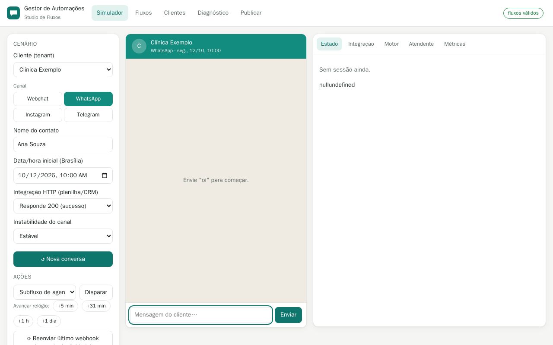This screenshot has height=345, width=553.
Task: Click the Disparar button
Action: 96,292
